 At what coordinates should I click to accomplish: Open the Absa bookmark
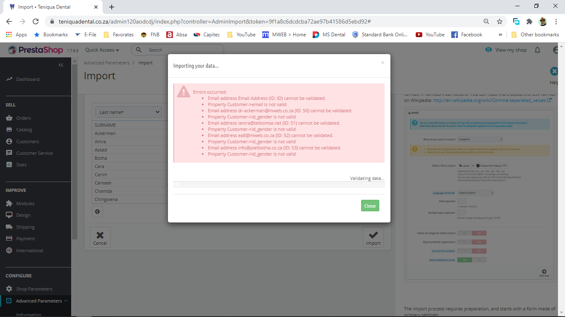tap(177, 35)
